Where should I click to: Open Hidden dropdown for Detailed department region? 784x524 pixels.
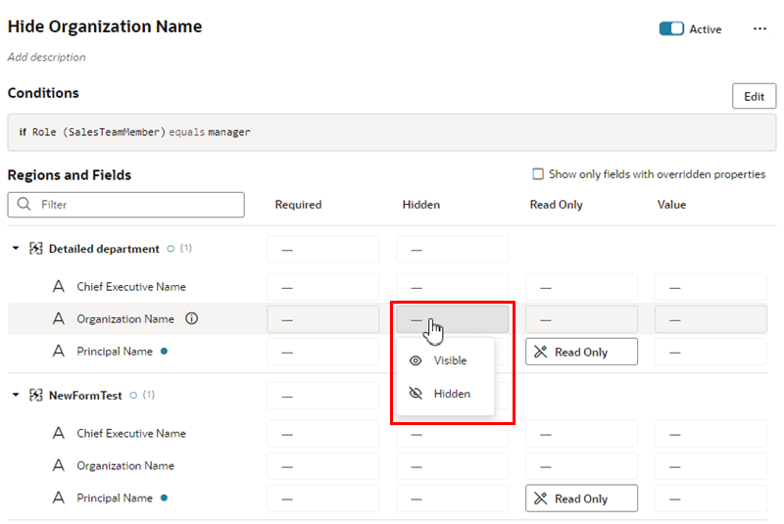(452, 249)
